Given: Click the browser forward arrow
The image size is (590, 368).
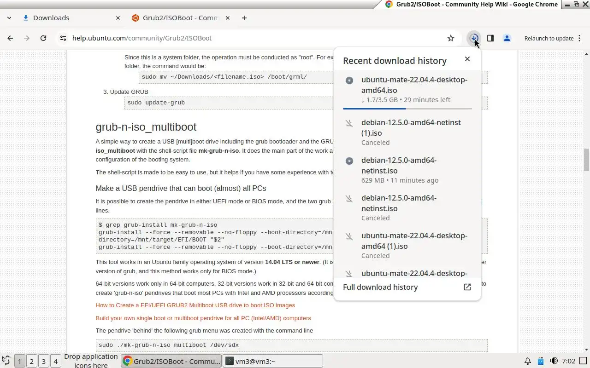Looking at the screenshot, I should pyautogui.click(x=27, y=38).
